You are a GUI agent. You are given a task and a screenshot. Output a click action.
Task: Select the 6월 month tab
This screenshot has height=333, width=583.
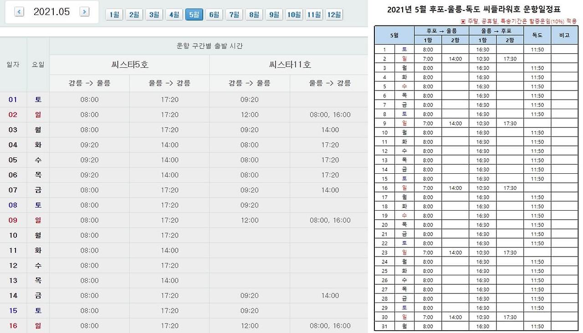pyautogui.click(x=214, y=15)
